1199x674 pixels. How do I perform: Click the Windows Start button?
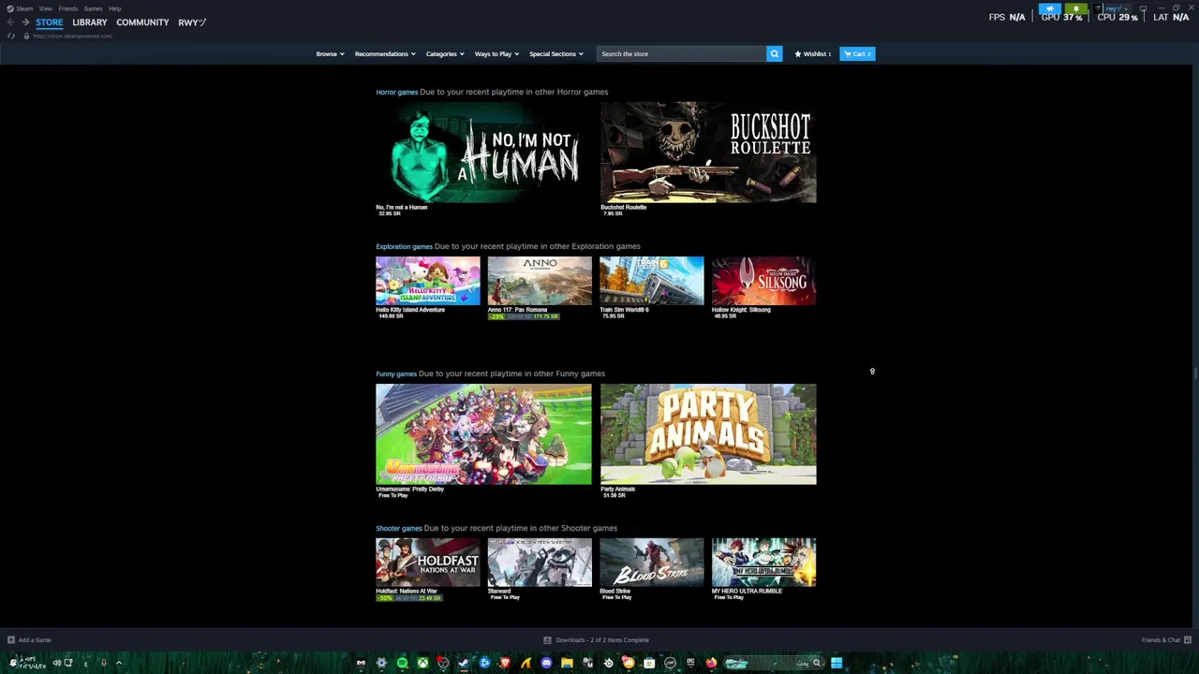pos(836,663)
